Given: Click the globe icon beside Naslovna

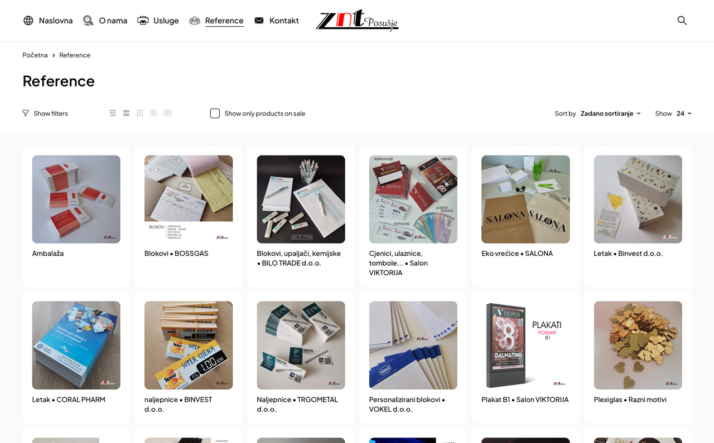Looking at the screenshot, I should (x=28, y=21).
